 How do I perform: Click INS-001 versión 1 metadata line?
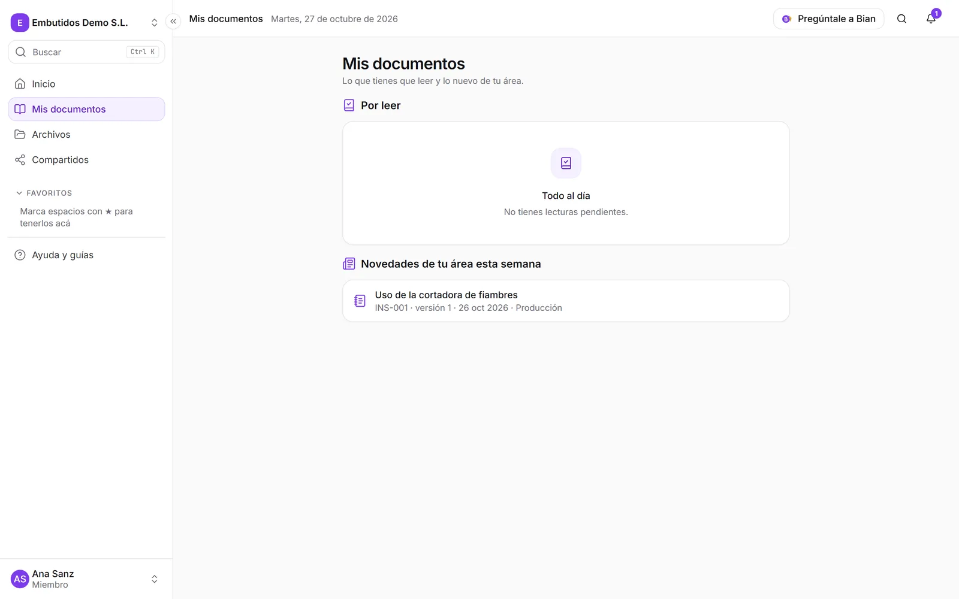tap(469, 308)
